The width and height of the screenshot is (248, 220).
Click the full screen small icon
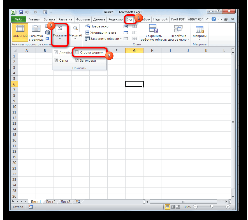47,39
